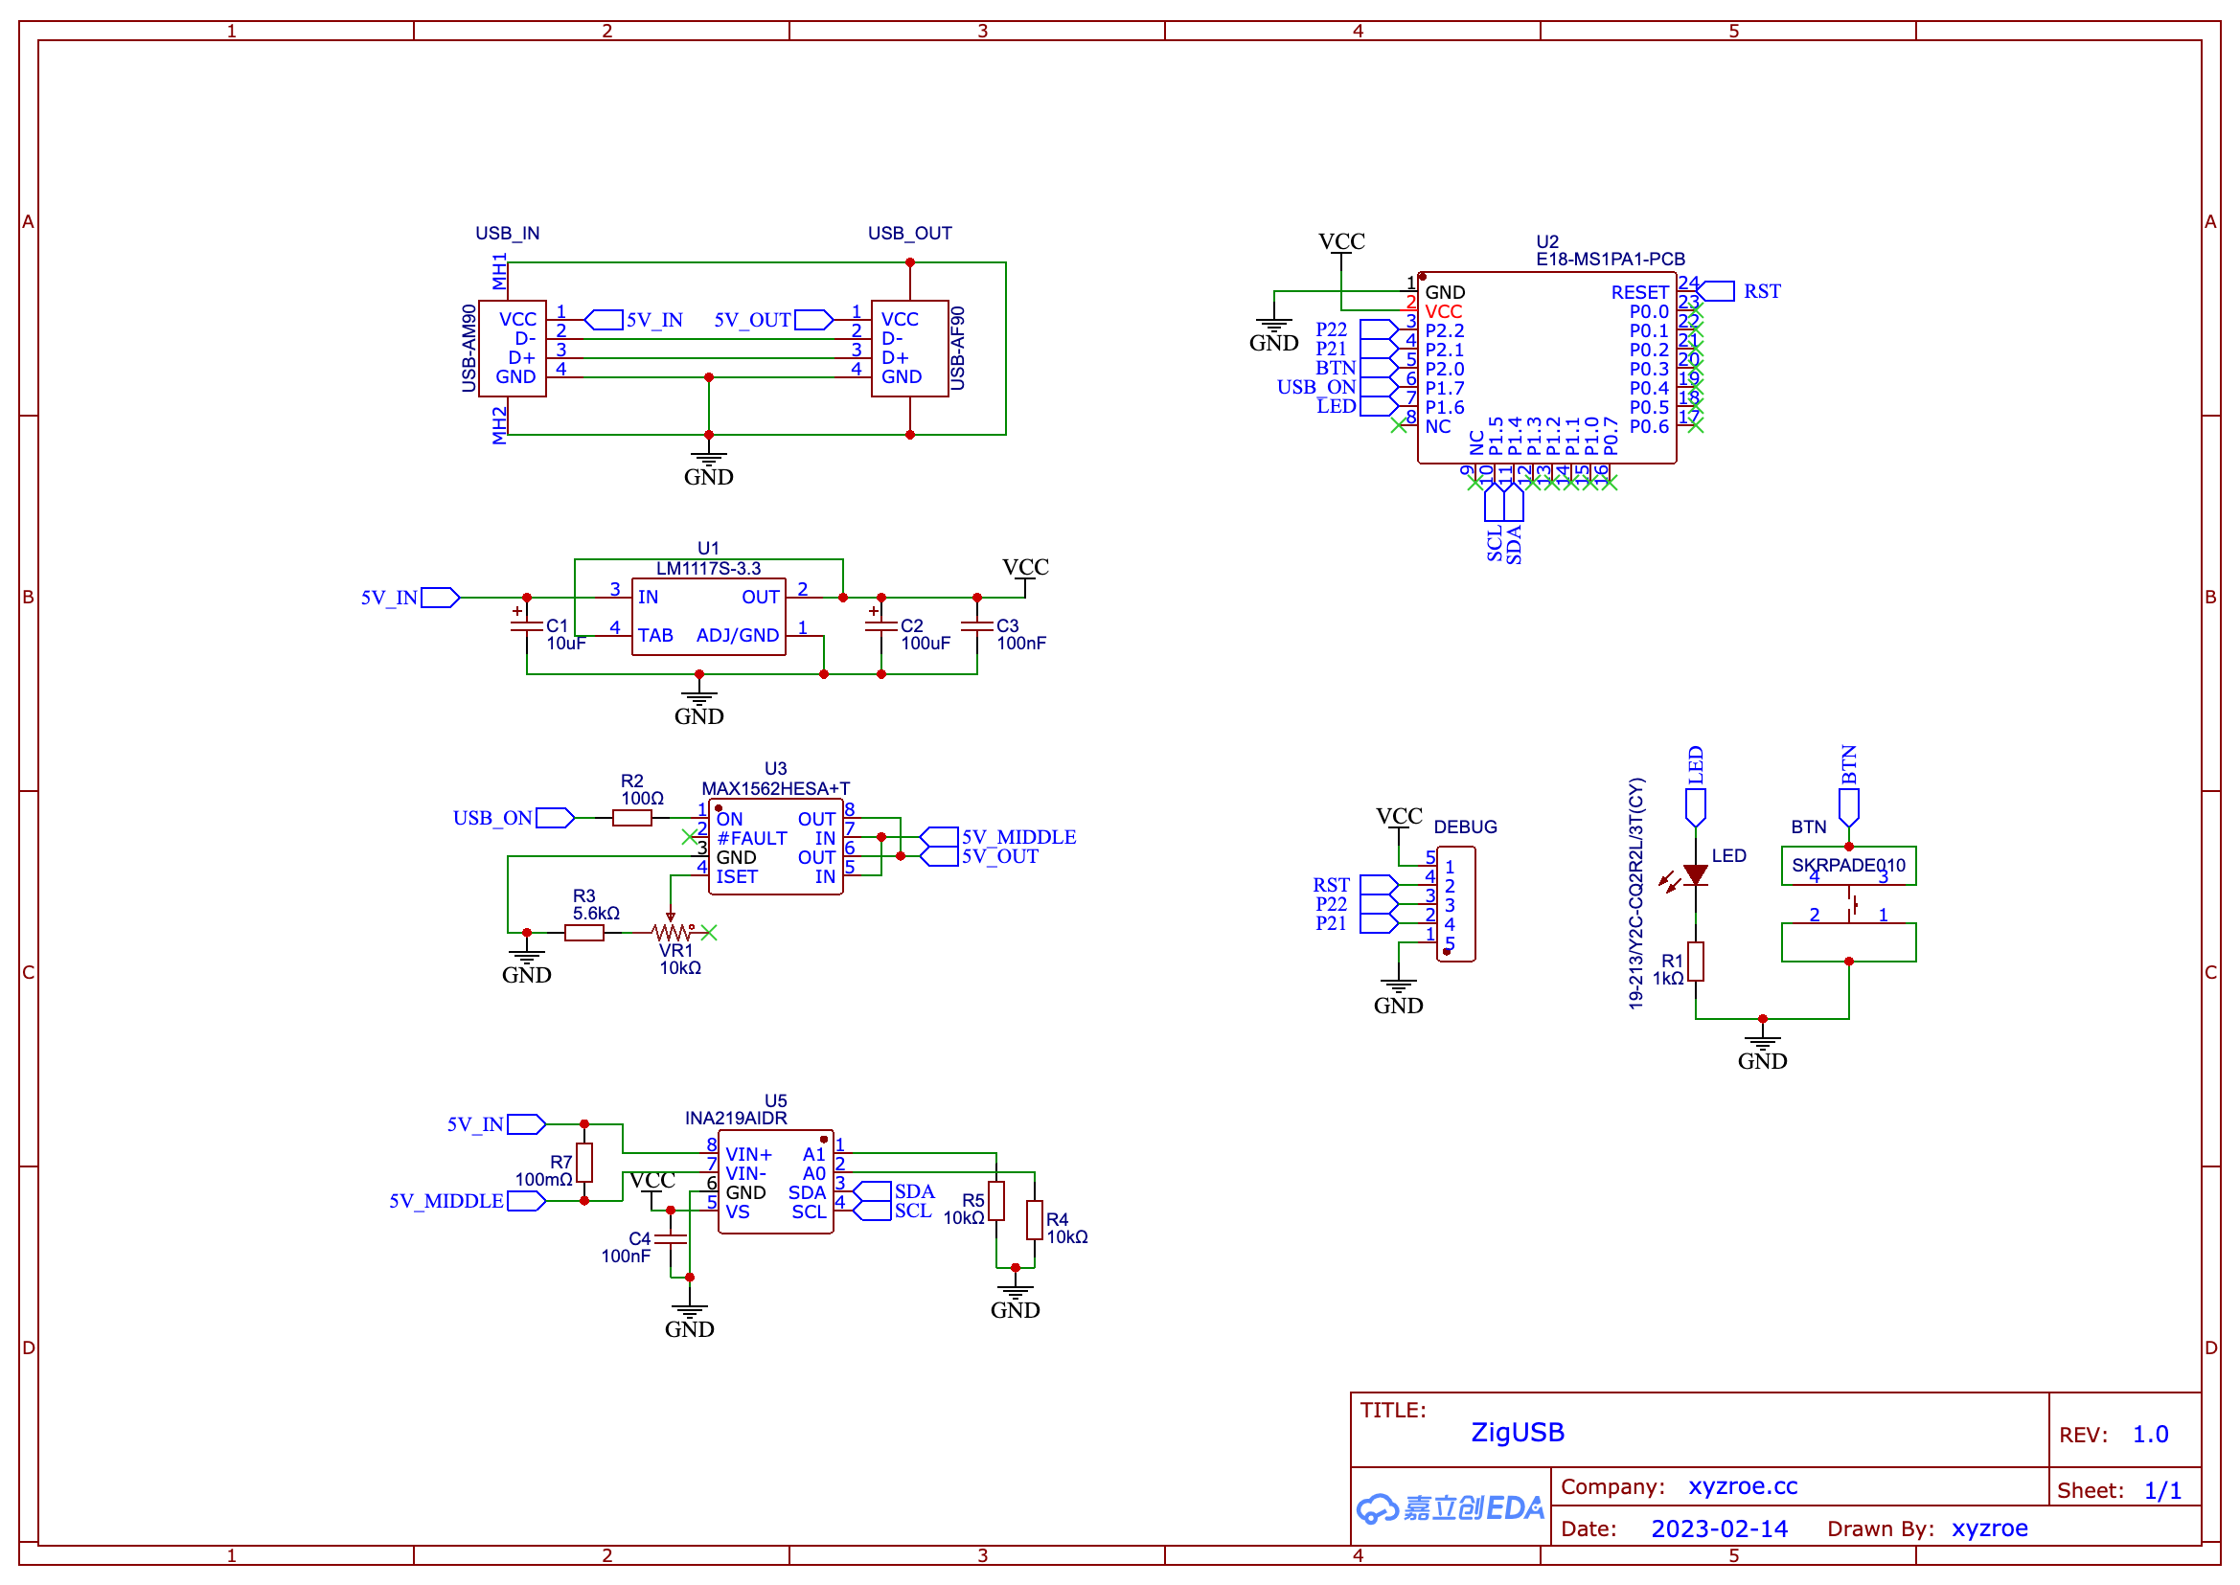
Task: Open the xyzroe.cc company text
Action: pos(1742,1486)
